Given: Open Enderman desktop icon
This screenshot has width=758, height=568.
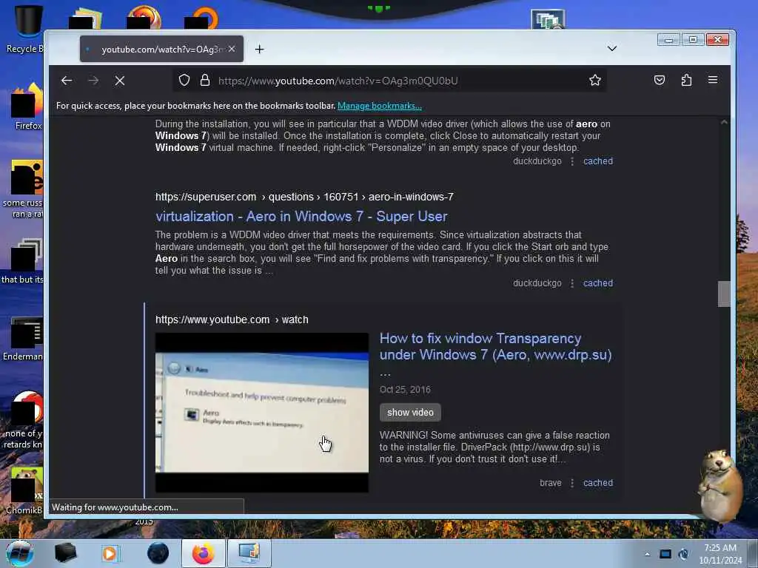Looking at the screenshot, I should coord(23,338).
